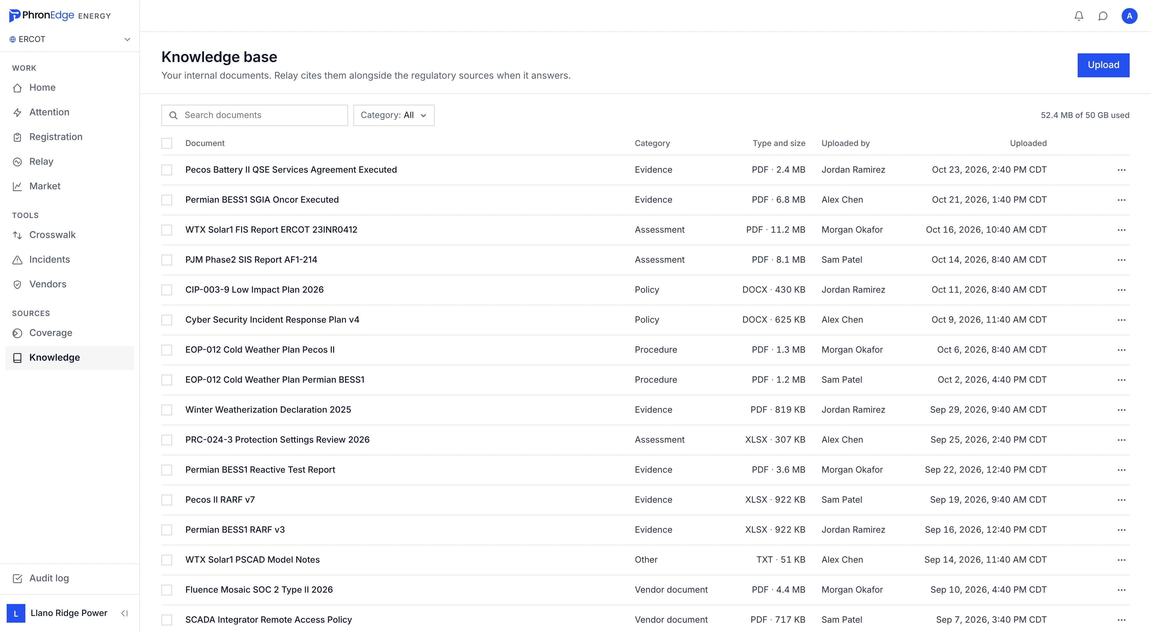Open SCADA Integrator Remote Access Policy document
1151x632 pixels.
pyautogui.click(x=268, y=619)
